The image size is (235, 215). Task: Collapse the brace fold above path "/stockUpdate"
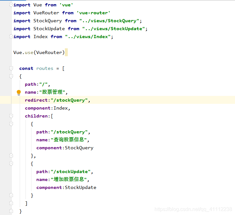[x=11, y=164]
